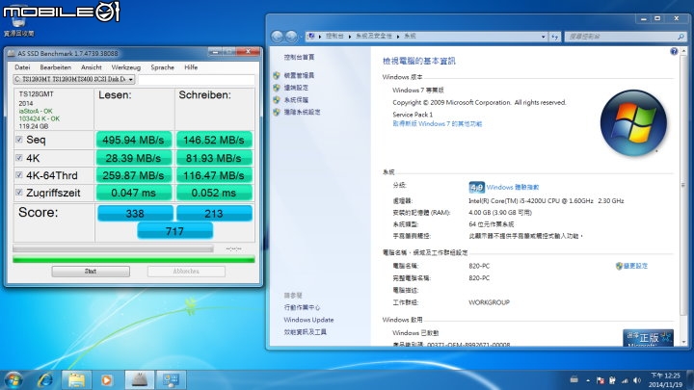Launch Internet Explorer from the taskbar
This screenshot has height=390, width=694.
point(45,379)
